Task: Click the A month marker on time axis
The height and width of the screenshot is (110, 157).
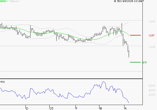Action: pos(125,108)
